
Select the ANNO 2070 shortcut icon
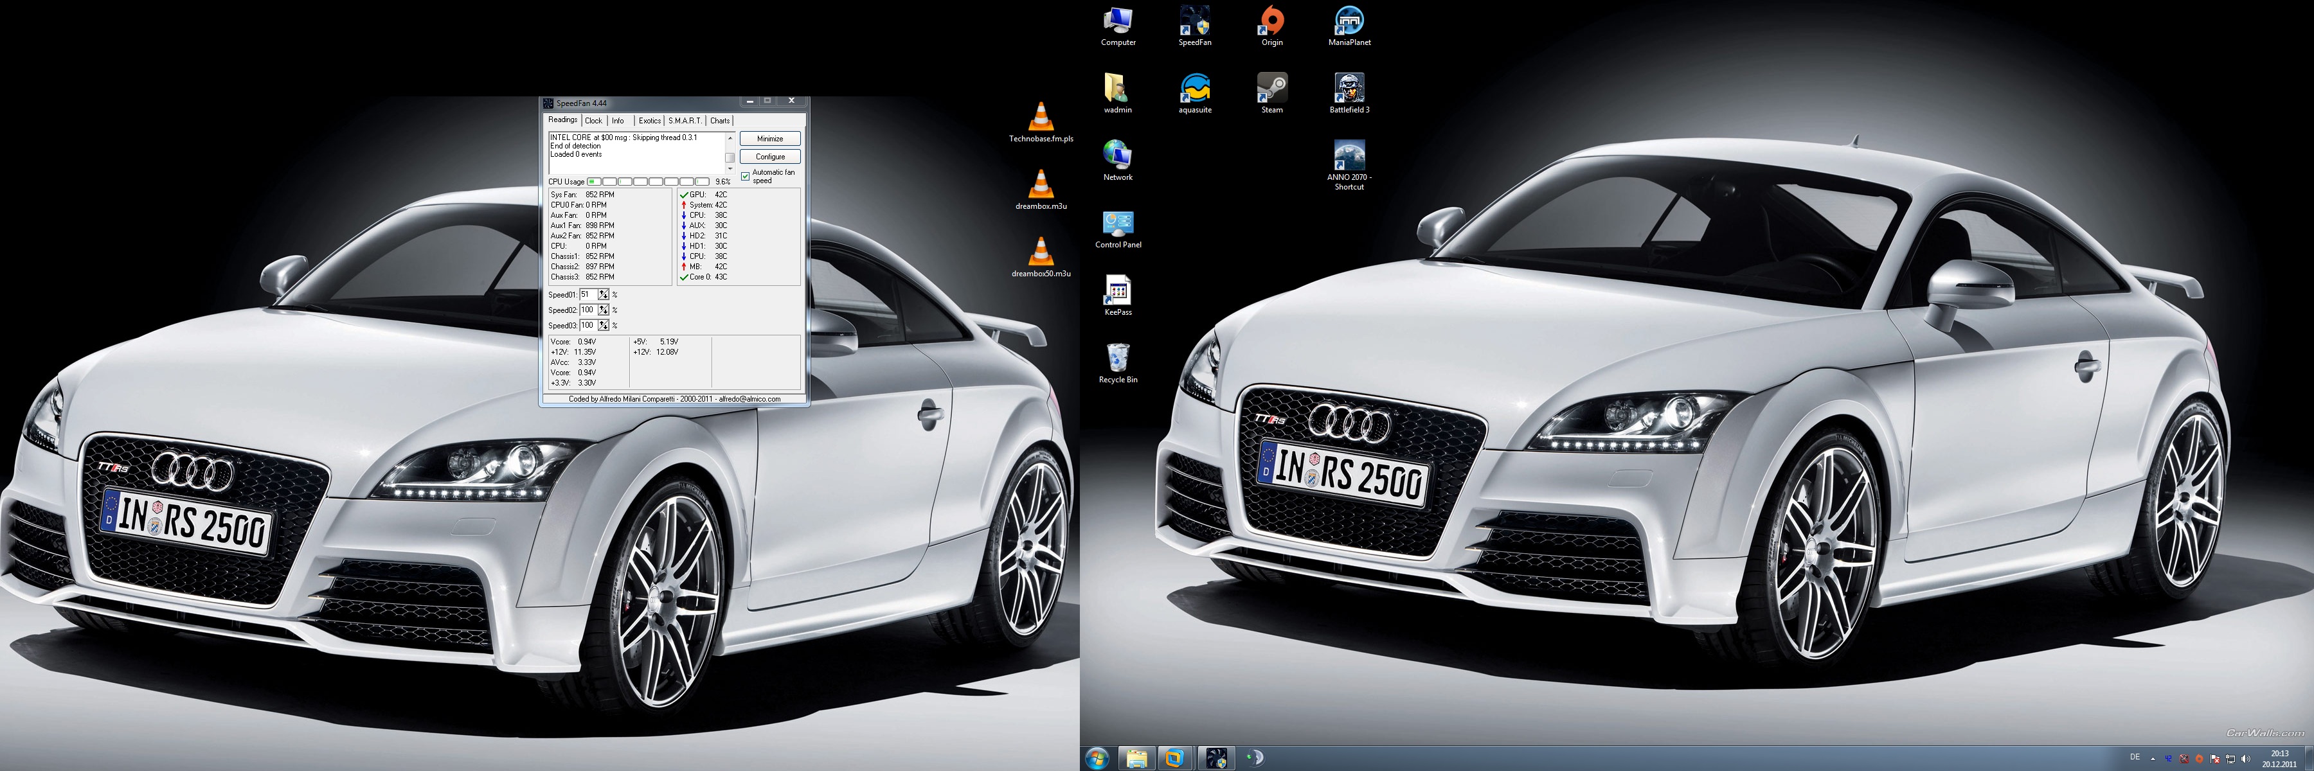tap(1349, 166)
